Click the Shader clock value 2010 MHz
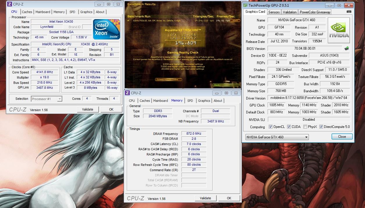 [341, 105]
